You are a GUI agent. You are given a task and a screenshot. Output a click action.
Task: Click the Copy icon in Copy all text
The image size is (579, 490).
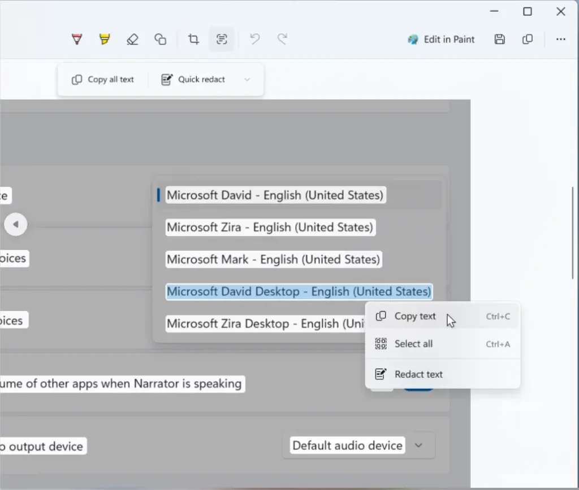77,80
